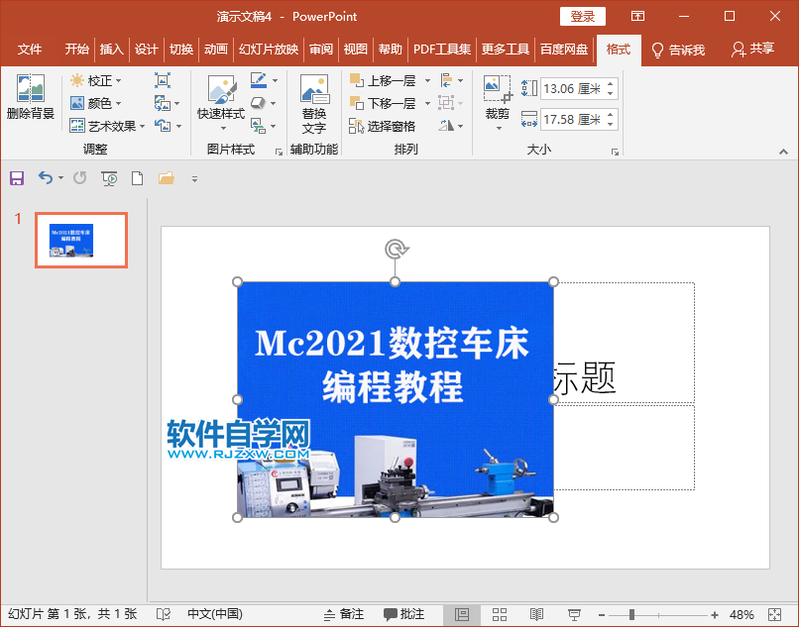Open the 幻灯片放映 ribbon tab
Image resolution: width=799 pixels, height=627 pixels.
[x=268, y=48]
